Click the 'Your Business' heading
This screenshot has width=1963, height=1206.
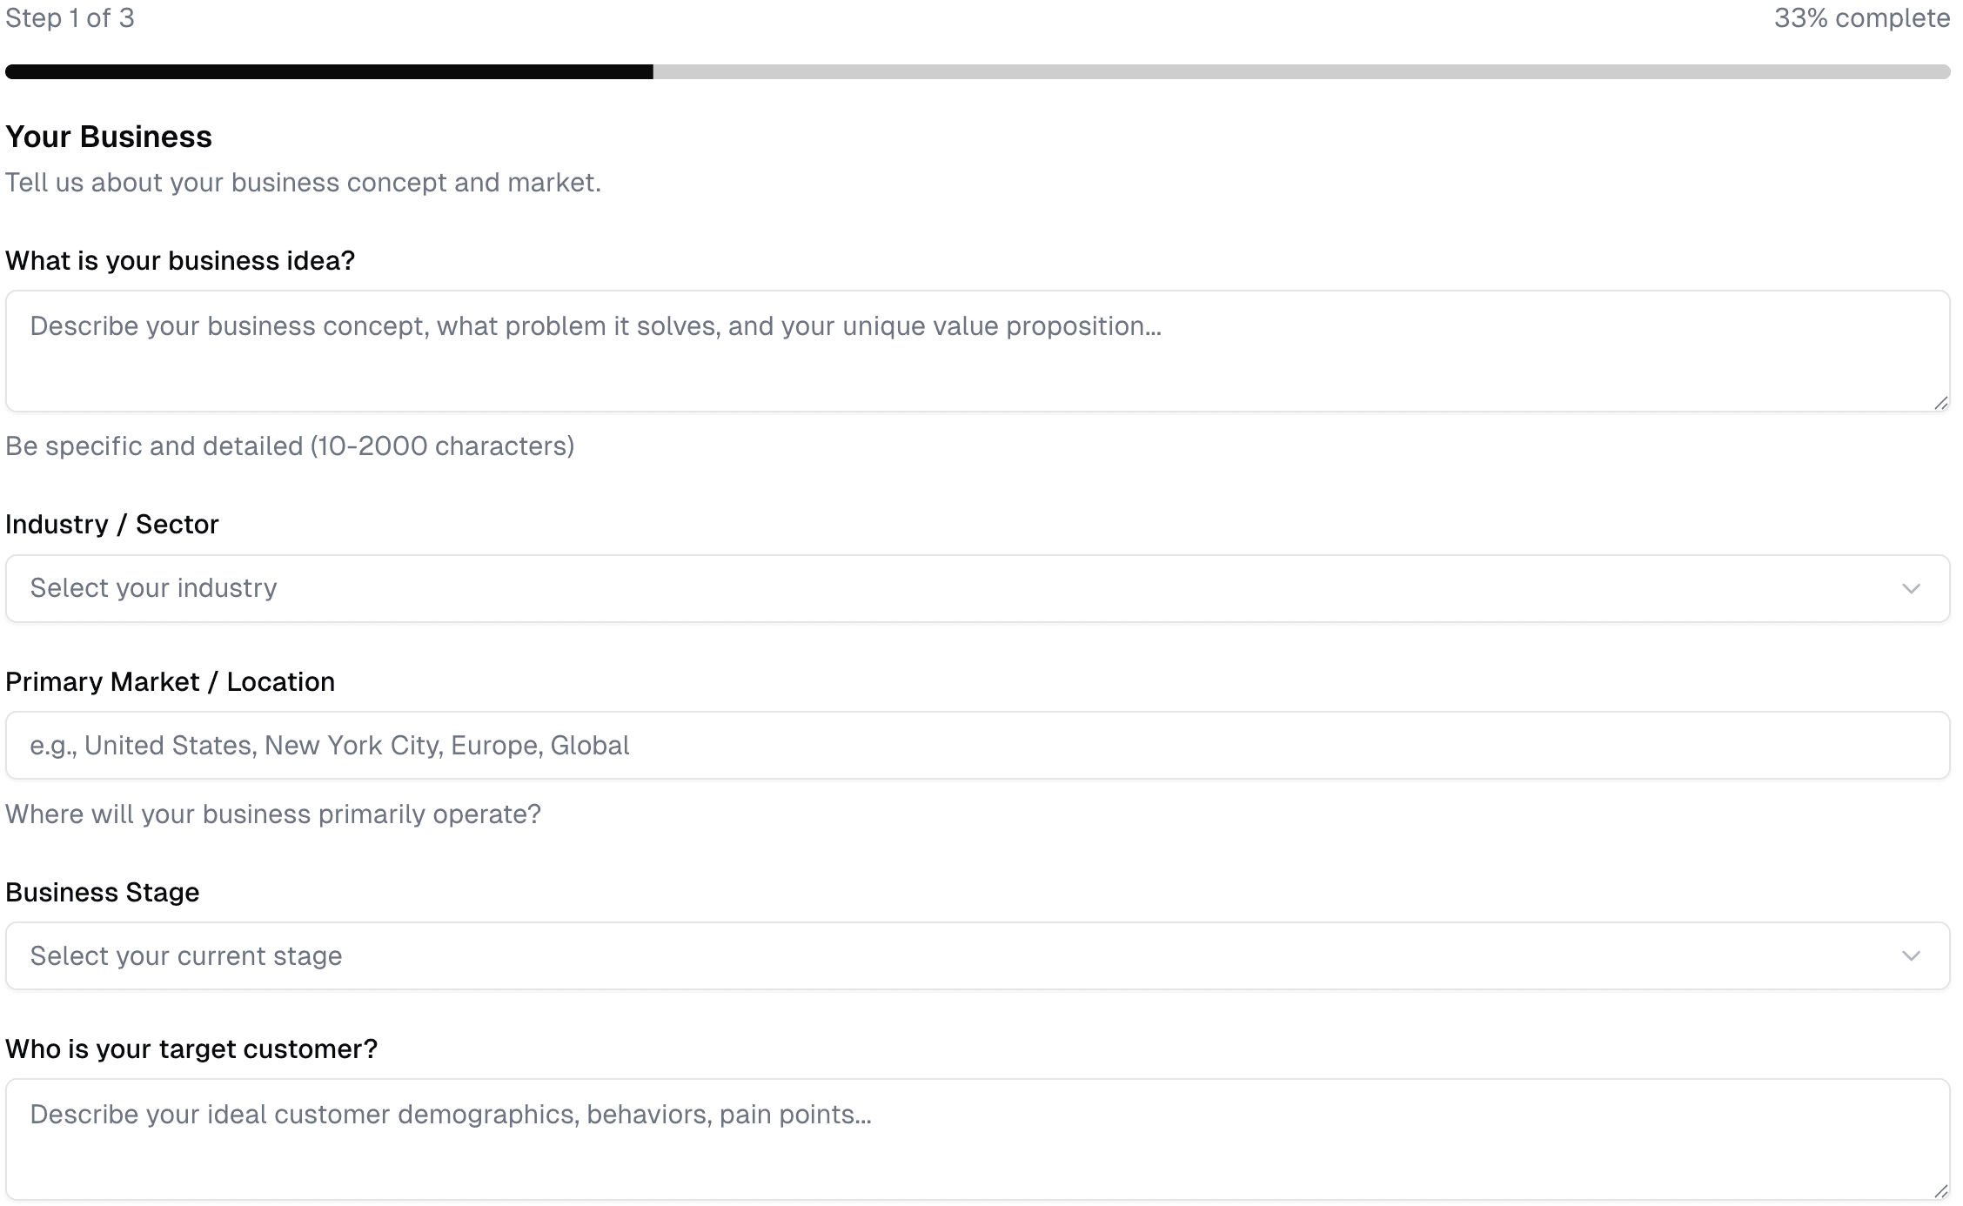(x=109, y=137)
